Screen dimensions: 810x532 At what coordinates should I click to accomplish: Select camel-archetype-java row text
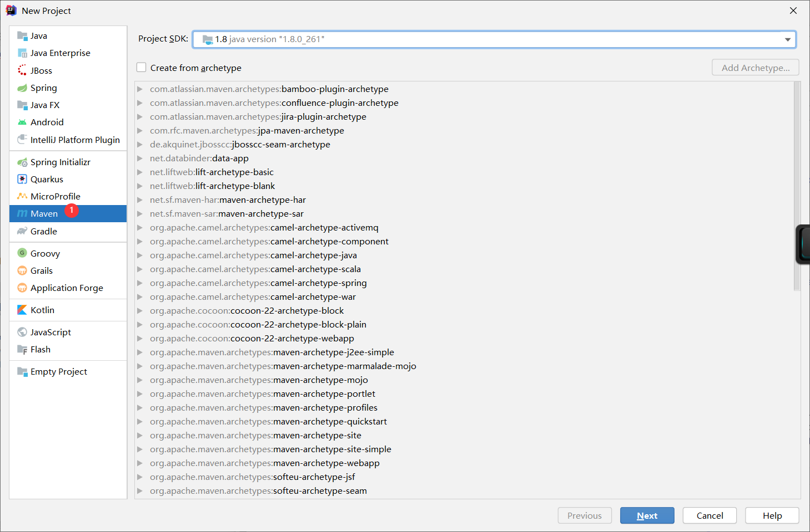[253, 255]
